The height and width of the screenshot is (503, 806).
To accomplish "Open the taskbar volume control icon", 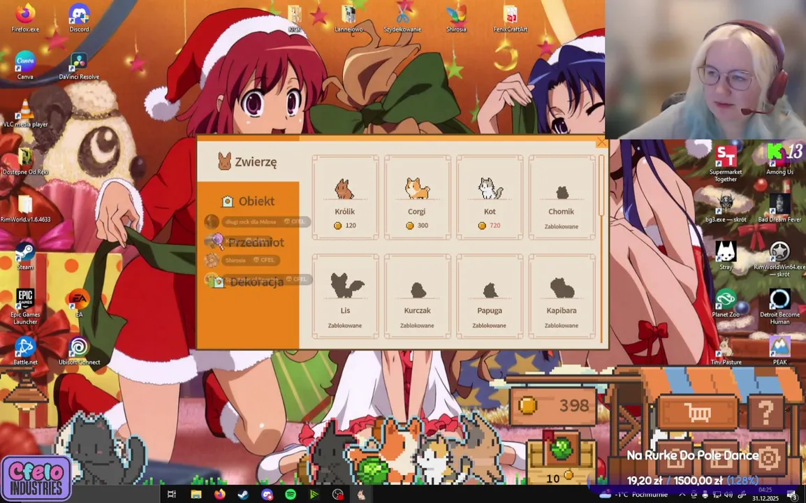I will 728,495.
